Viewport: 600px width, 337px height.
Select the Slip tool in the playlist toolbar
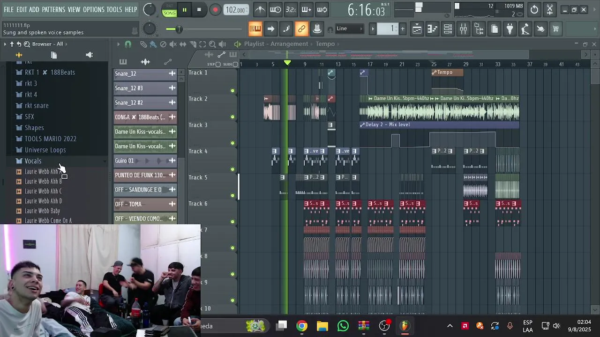pyautogui.click(x=182, y=44)
